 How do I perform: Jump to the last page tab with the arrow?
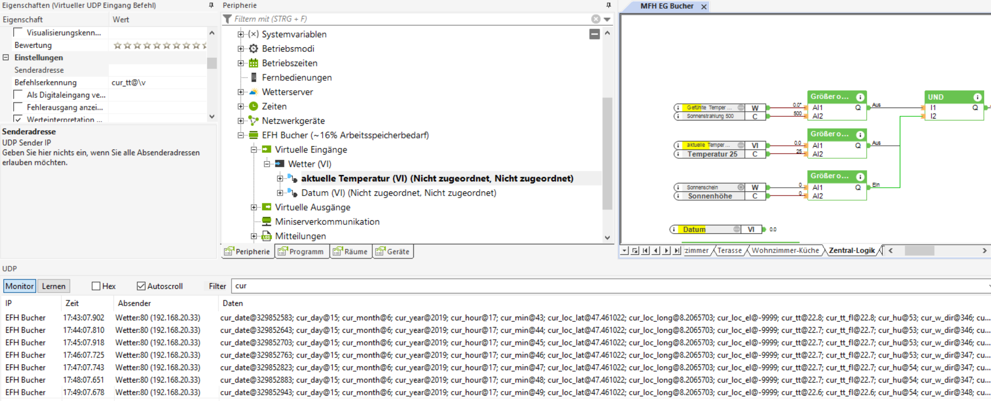point(677,251)
